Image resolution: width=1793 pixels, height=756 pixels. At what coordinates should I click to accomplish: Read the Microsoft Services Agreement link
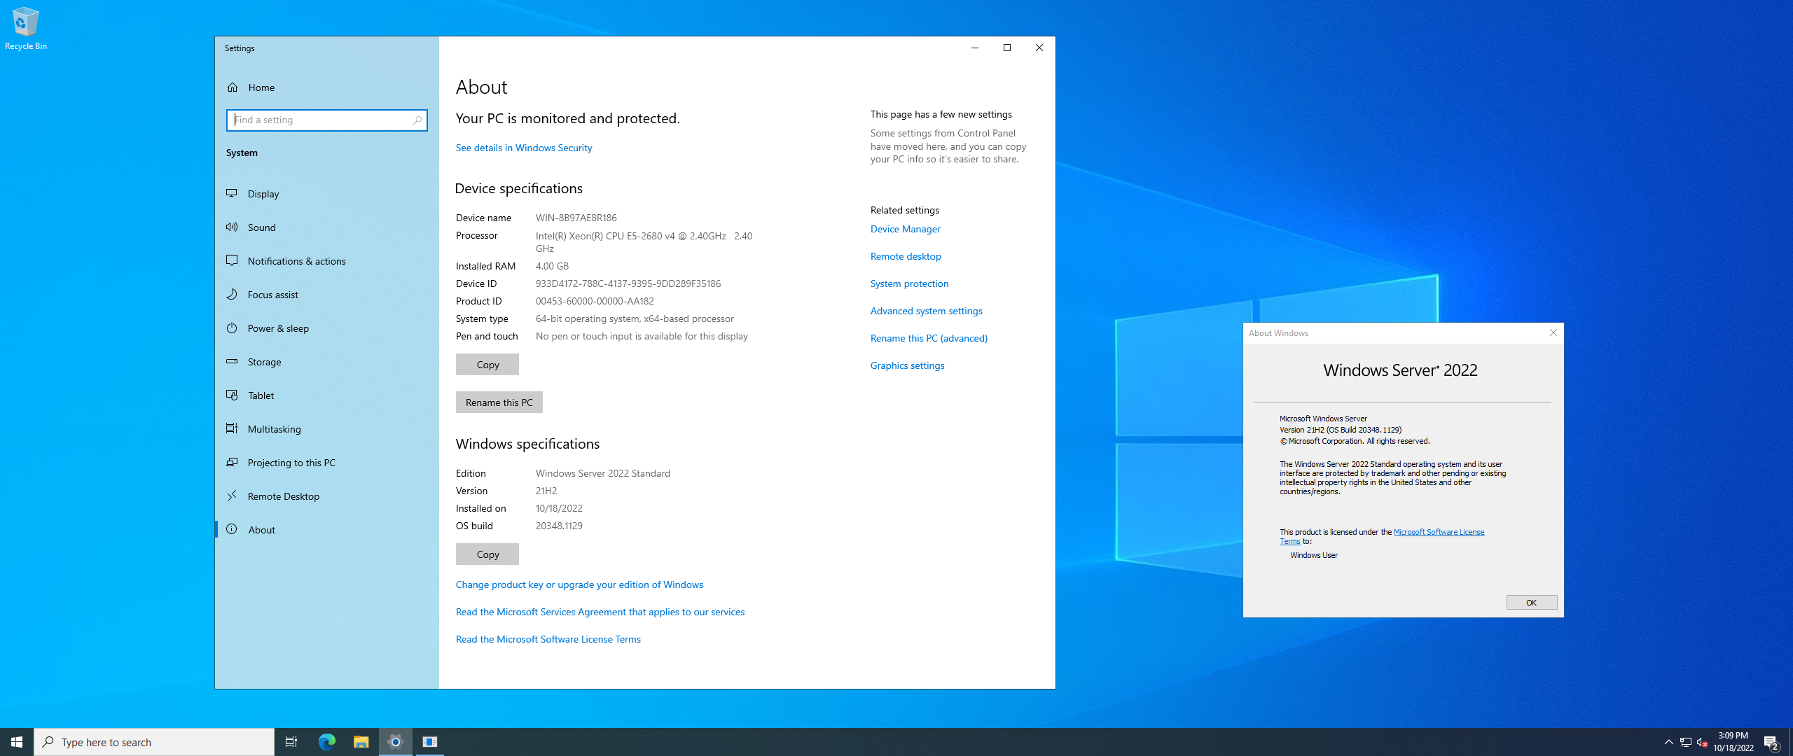pos(600,612)
